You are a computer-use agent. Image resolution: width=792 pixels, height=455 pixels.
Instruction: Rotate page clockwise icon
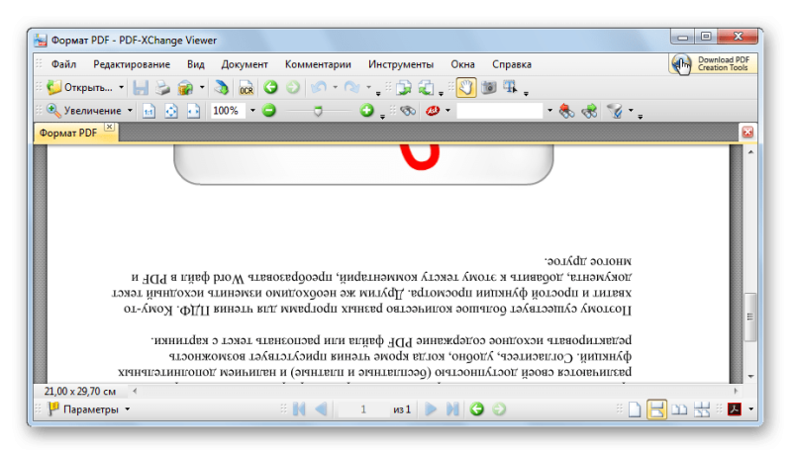[404, 88]
